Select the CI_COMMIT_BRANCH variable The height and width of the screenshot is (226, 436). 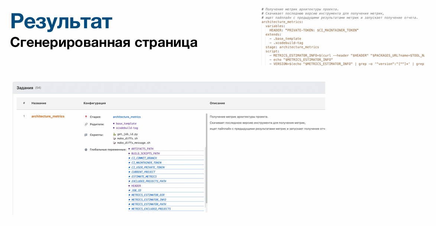coord(144,158)
